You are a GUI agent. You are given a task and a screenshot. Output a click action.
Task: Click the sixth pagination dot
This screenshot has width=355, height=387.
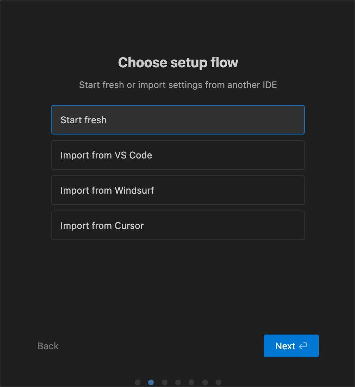pos(205,382)
